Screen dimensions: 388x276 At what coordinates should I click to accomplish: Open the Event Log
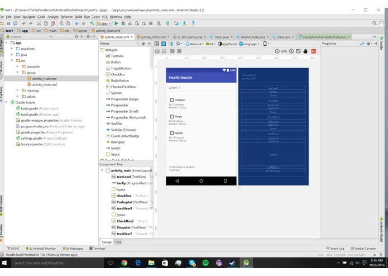coord(335,249)
